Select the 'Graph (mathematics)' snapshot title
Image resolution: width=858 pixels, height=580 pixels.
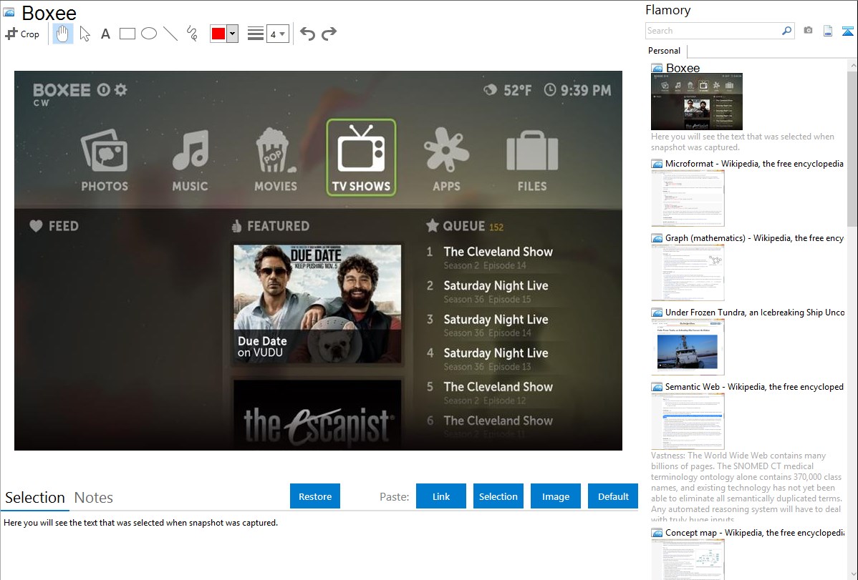pyautogui.click(x=754, y=238)
